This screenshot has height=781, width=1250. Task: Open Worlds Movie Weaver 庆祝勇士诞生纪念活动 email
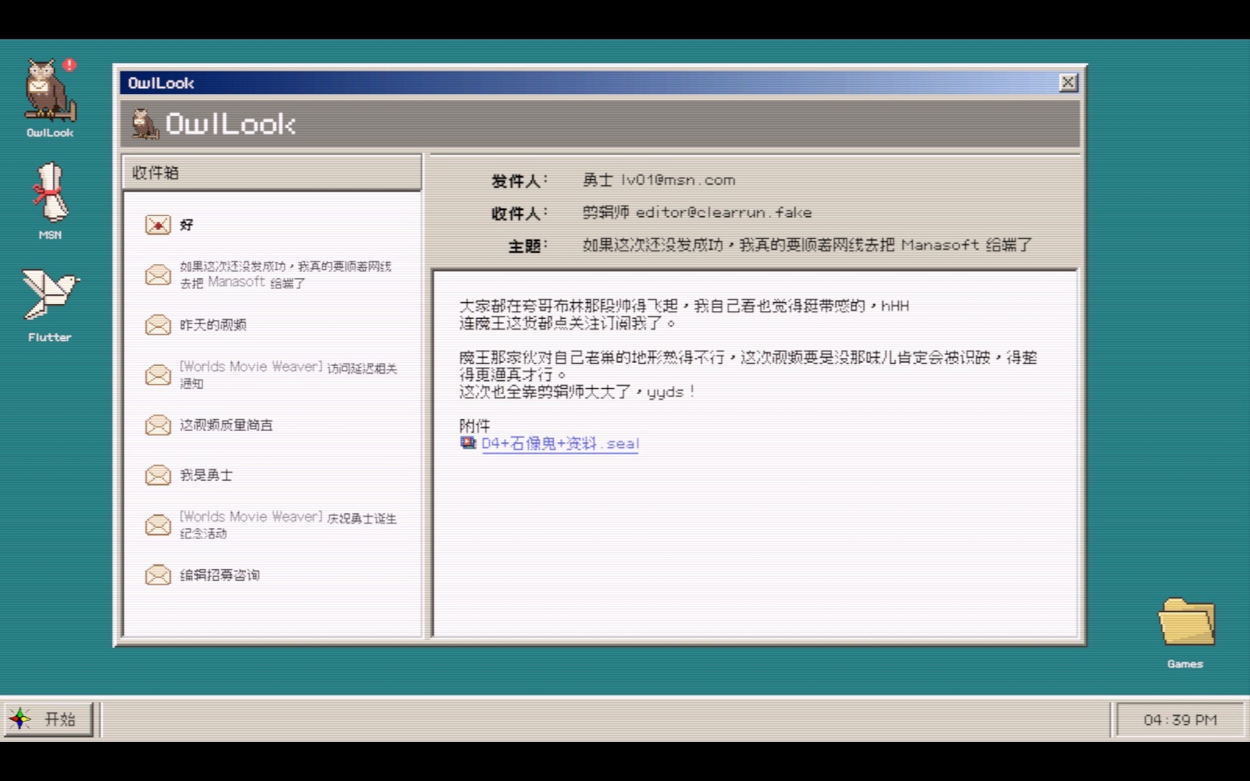tap(288, 525)
